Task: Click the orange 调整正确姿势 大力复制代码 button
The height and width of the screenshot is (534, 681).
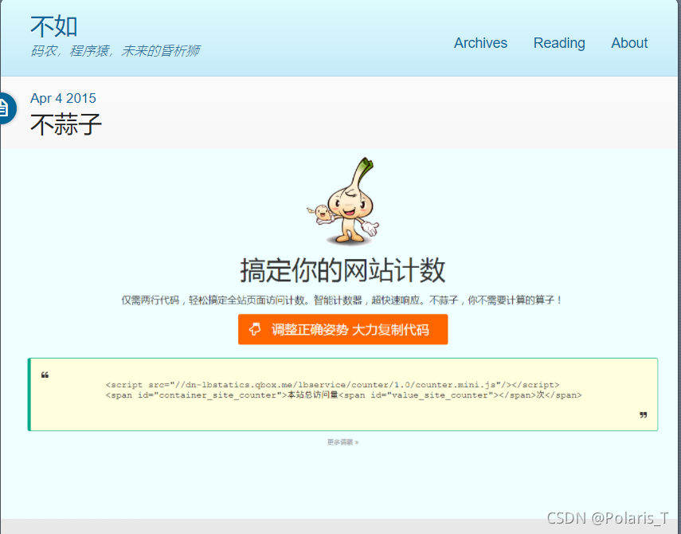Action: click(342, 329)
